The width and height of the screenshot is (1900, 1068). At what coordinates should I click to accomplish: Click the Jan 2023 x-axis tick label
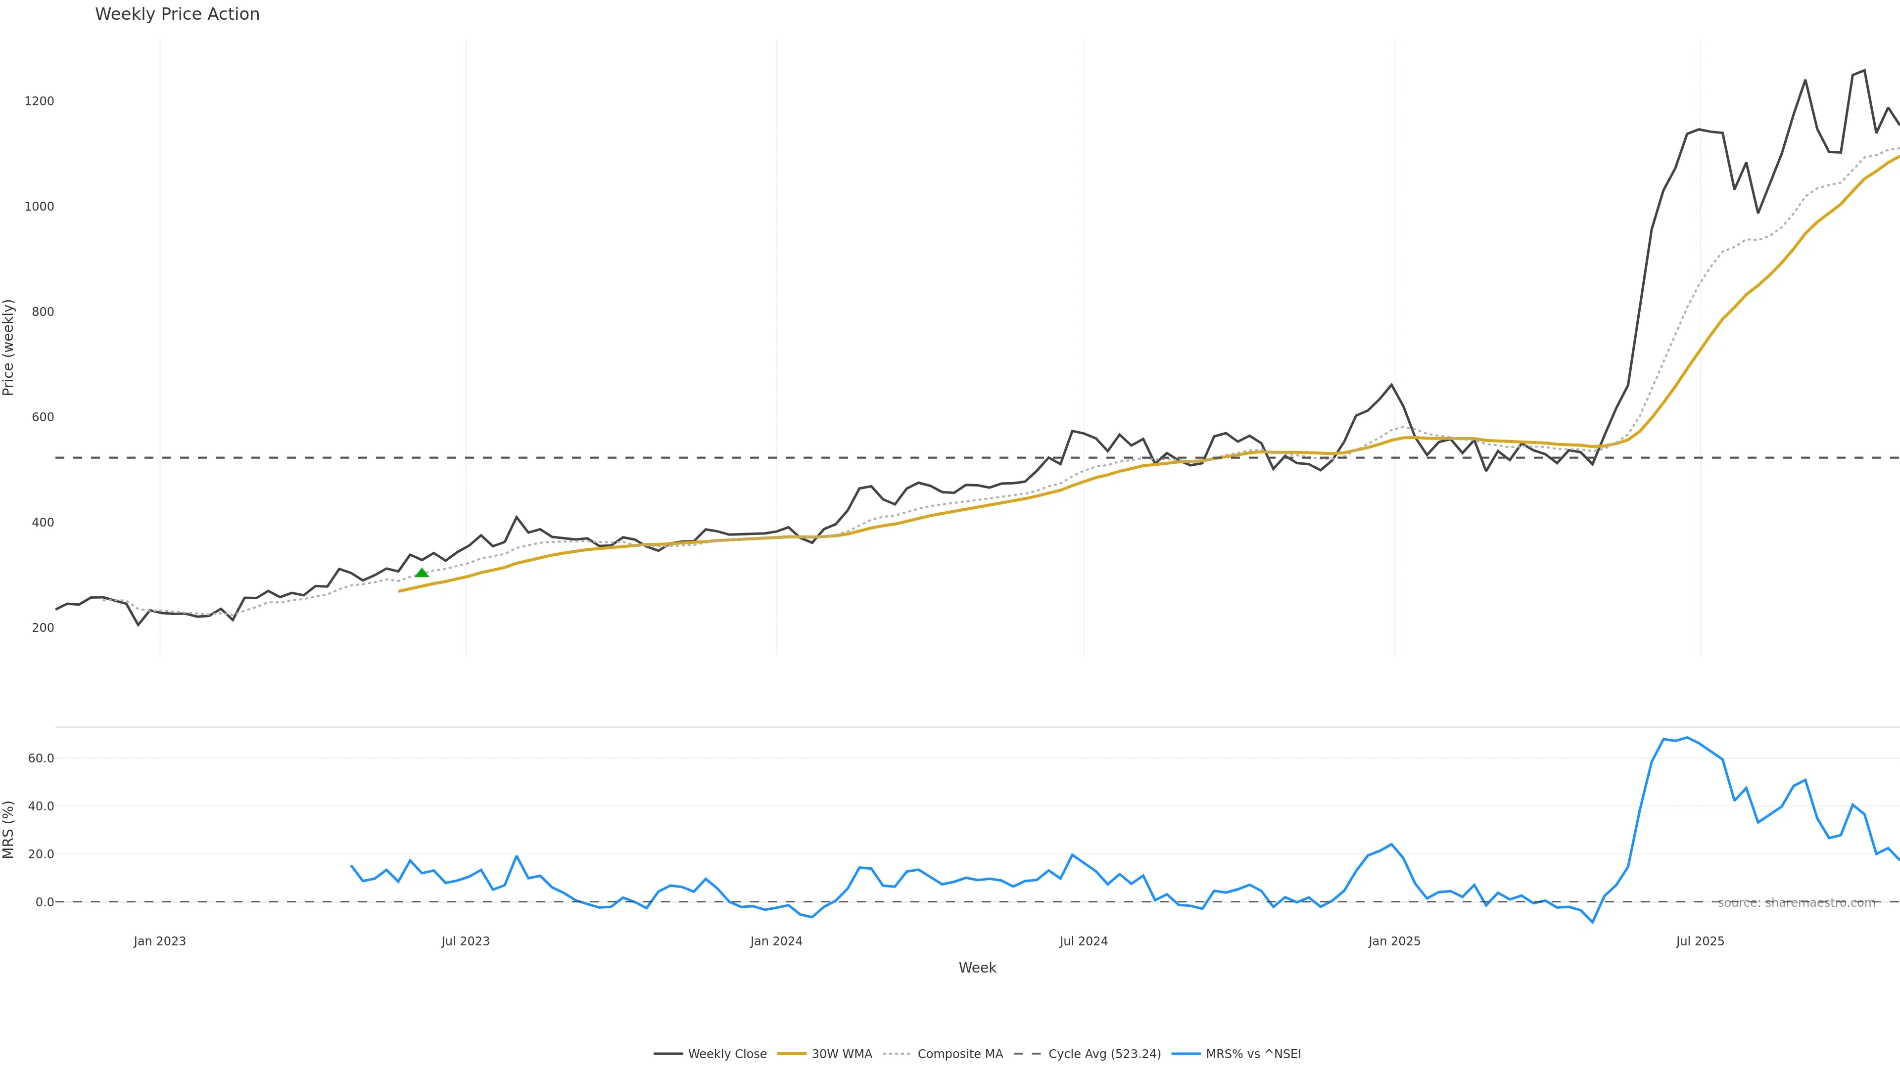pos(159,941)
